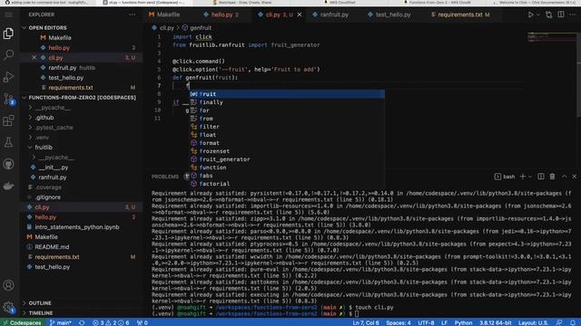This screenshot has height=326, width=581.
Task: Open the Docker view in activity bar
Action: coord(8,186)
